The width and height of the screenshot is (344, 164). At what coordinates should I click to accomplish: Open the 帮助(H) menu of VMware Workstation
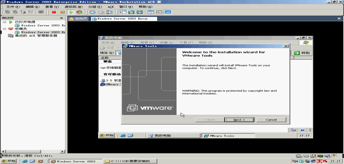point(145,7)
